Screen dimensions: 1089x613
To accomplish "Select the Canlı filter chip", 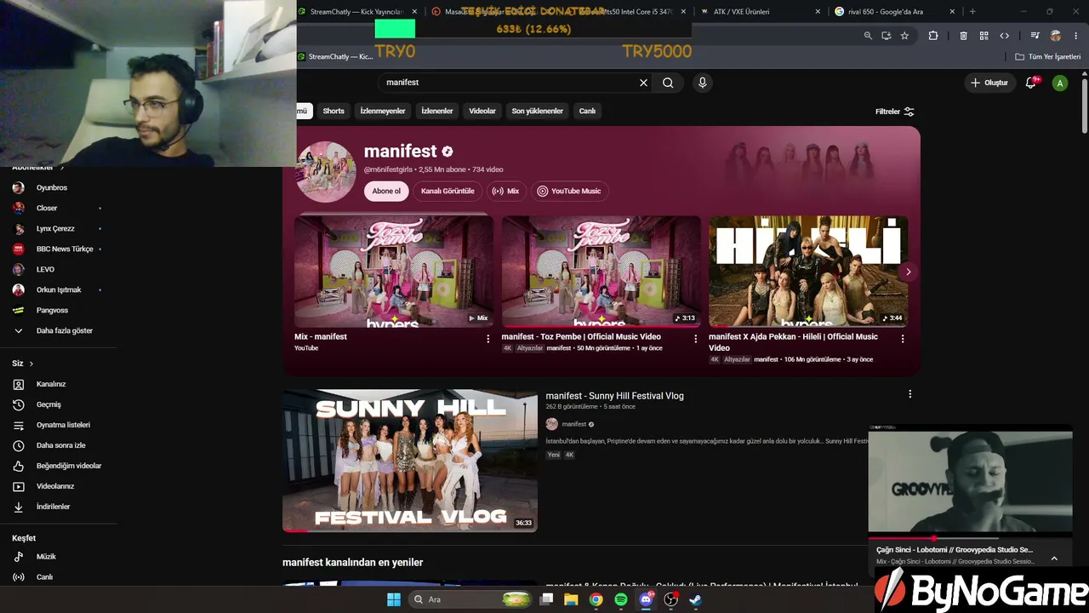I will pyautogui.click(x=587, y=111).
